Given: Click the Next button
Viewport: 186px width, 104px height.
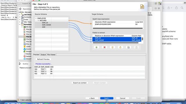Looking at the screenshot, I should tap(107, 98).
